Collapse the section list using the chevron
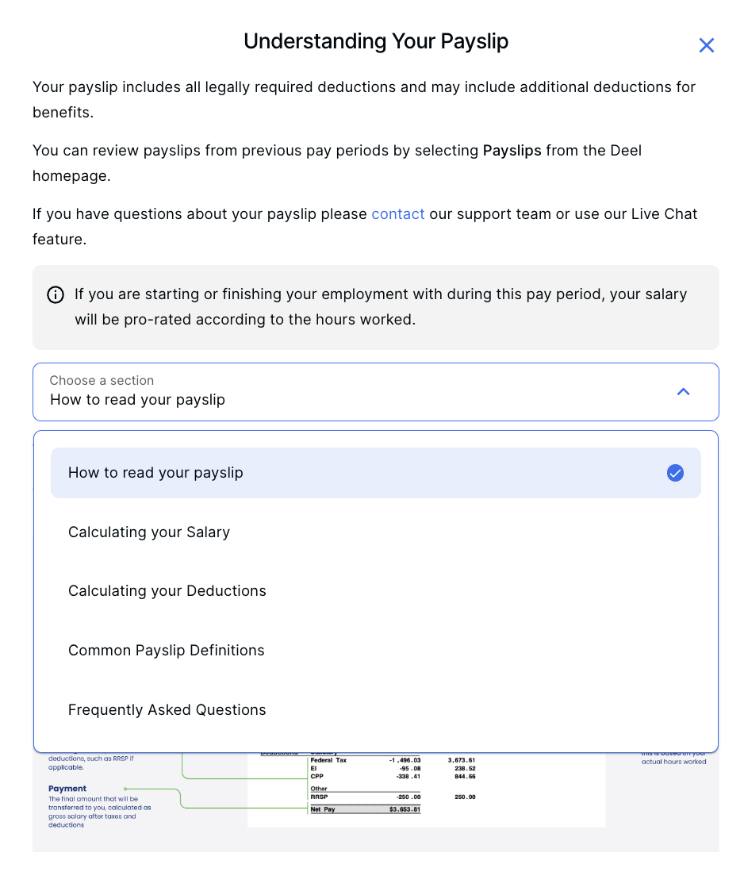This screenshot has width=744, height=895. click(683, 391)
